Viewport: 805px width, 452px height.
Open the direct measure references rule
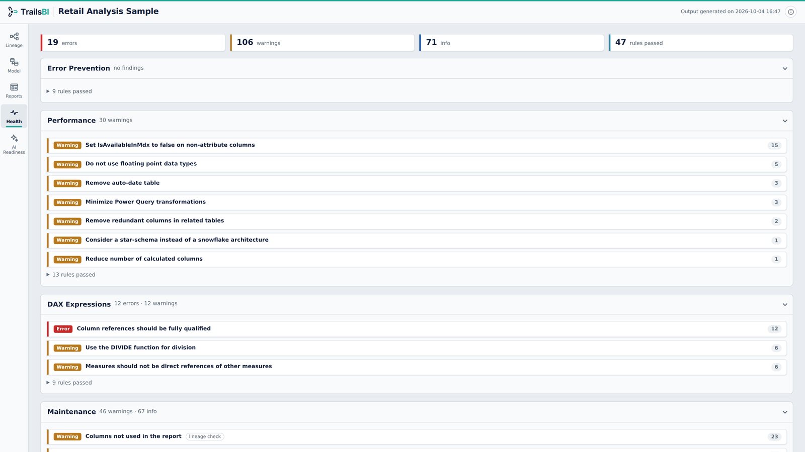pyautogui.click(x=417, y=367)
